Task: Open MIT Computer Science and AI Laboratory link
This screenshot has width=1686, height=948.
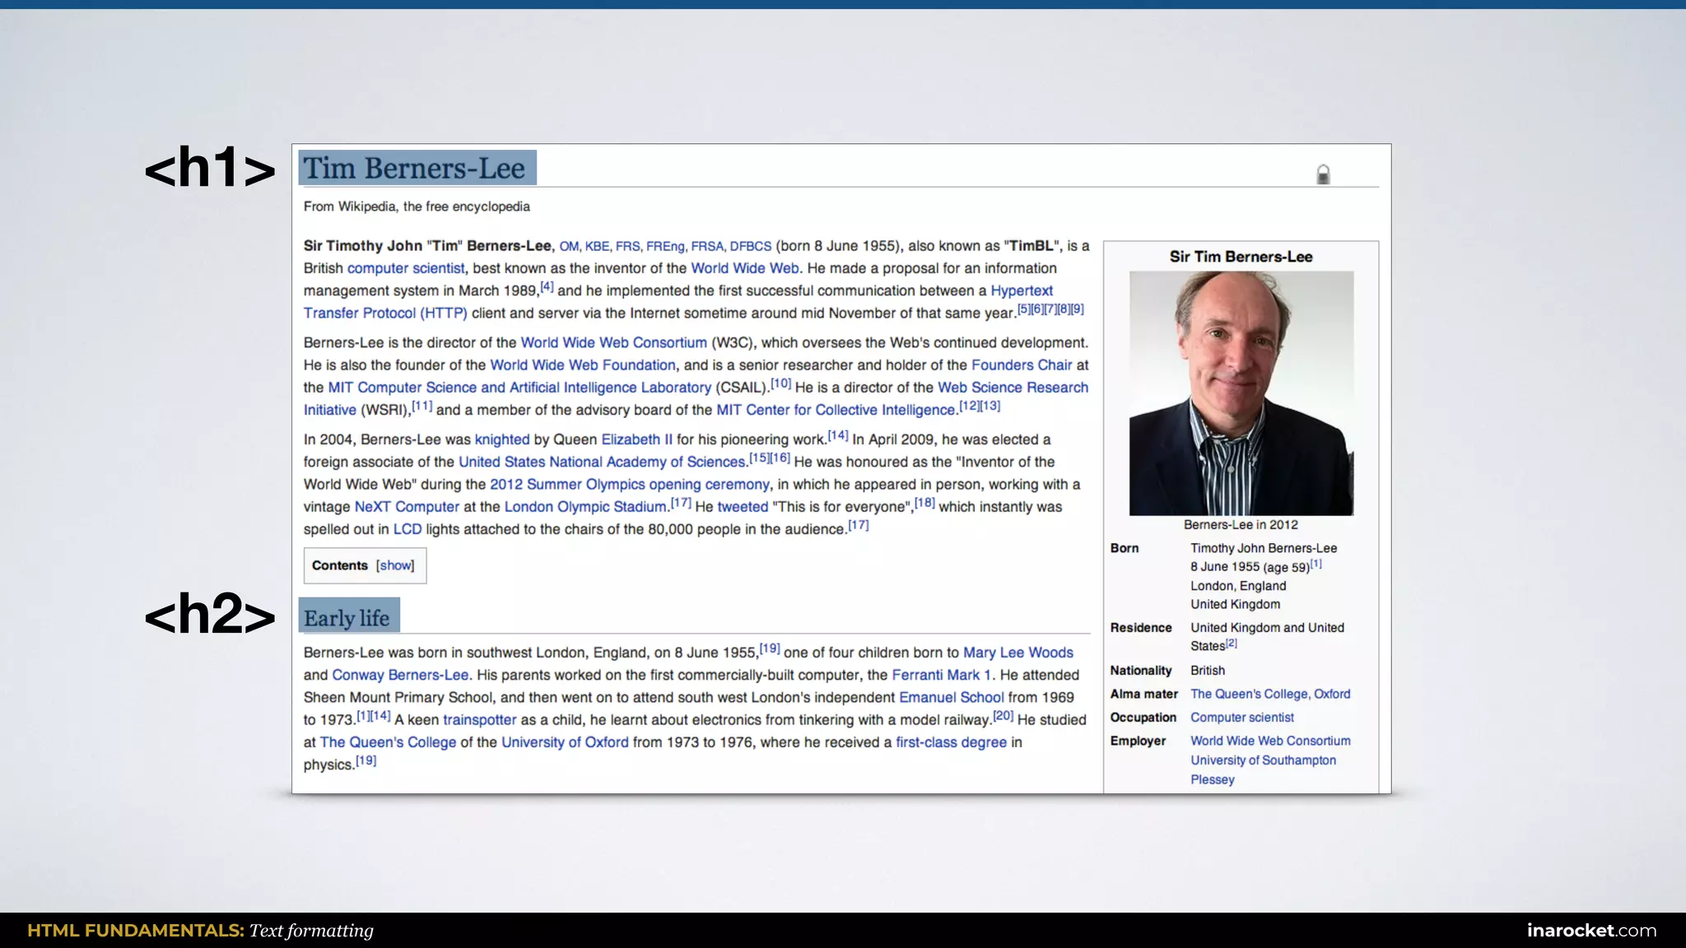Action: (x=519, y=388)
